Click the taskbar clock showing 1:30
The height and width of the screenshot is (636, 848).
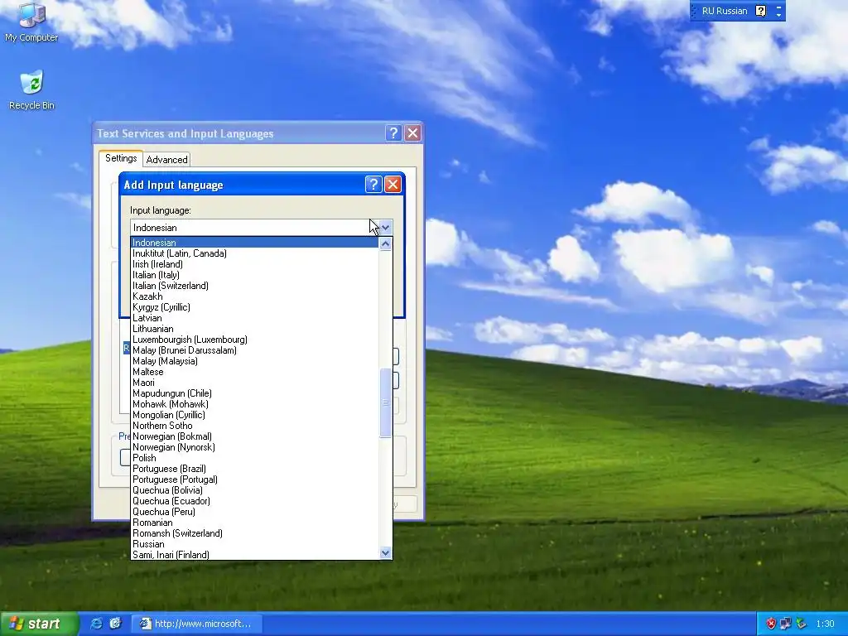[x=826, y=624]
